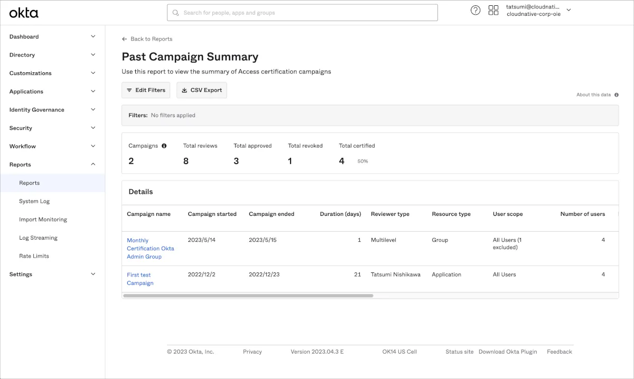
Task: Focus the people, apps and groups search field
Action: pos(306,13)
